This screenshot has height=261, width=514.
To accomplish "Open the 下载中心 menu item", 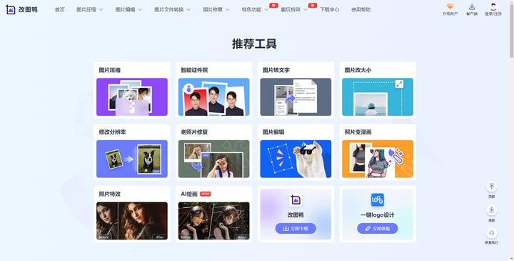I will pos(329,9).
